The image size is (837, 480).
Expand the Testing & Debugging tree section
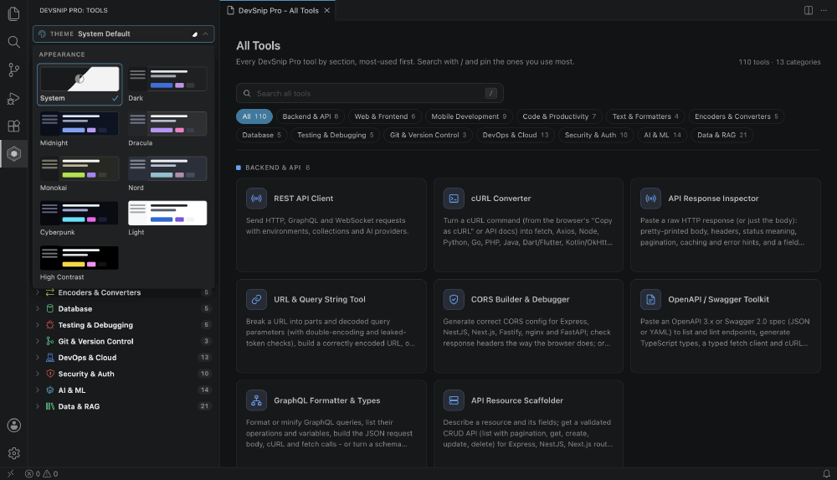pyautogui.click(x=124, y=325)
